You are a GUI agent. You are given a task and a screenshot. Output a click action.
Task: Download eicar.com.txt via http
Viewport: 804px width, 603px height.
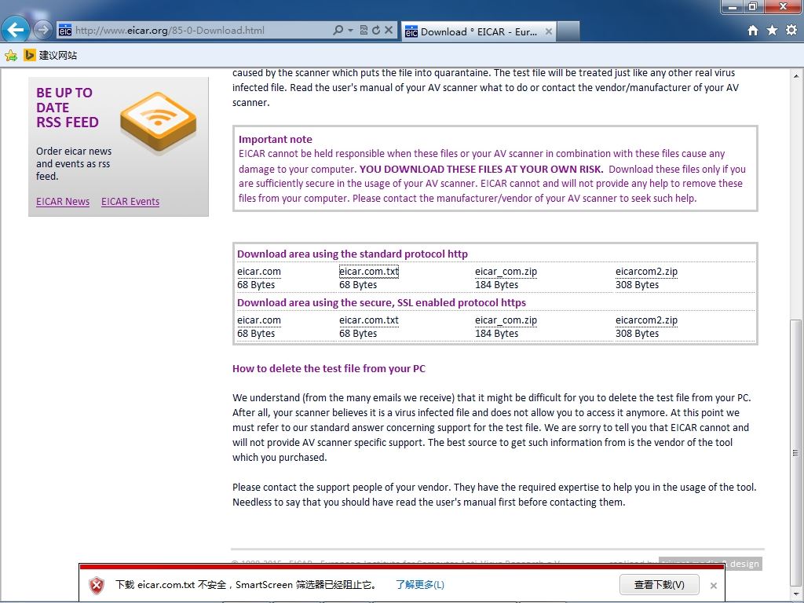[369, 272]
